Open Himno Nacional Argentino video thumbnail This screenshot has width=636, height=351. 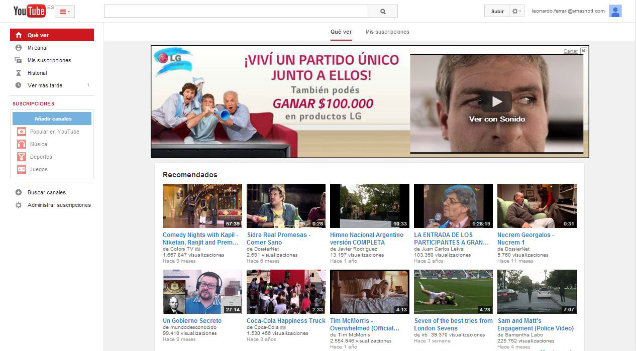[x=370, y=206]
